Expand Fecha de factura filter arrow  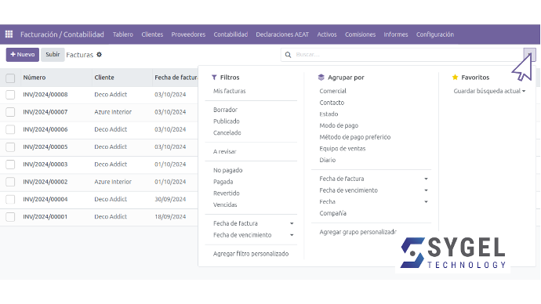[x=292, y=224]
